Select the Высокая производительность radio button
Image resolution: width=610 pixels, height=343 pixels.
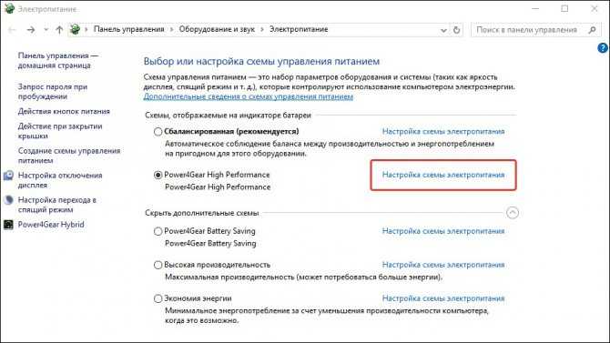click(158, 265)
